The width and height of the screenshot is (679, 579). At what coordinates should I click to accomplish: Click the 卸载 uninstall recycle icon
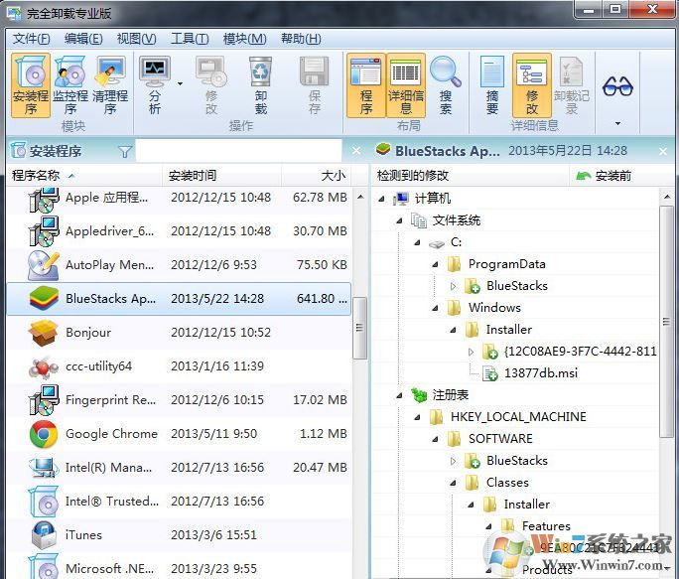pyautogui.click(x=260, y=83)
